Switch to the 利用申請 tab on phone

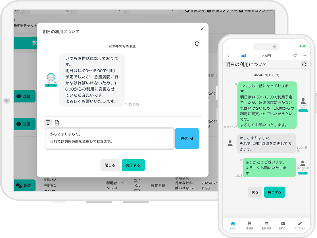pos(266,225)
